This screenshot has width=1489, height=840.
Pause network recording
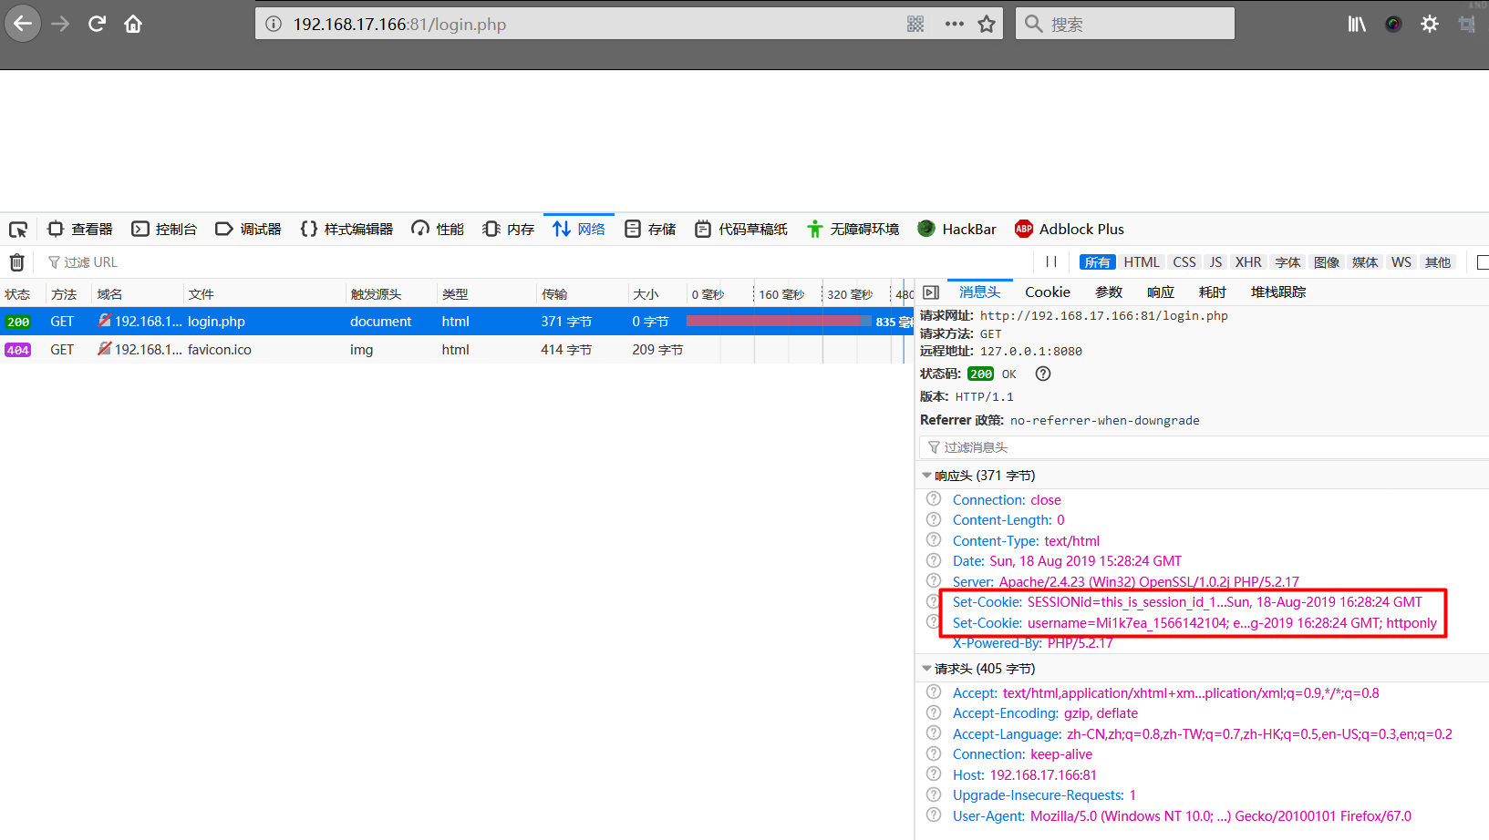(x=1051, y=262)
